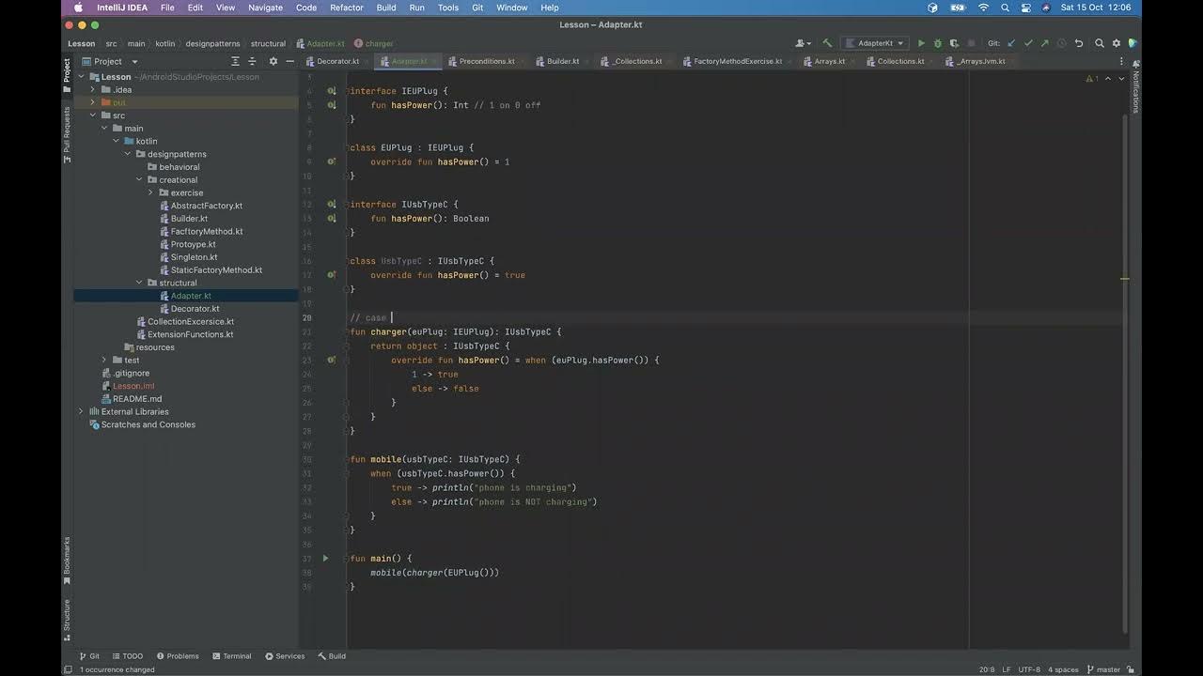Click the JetBrains Toolbox icon at toolbar end

pyautogui.click(x=1133, y=43)
